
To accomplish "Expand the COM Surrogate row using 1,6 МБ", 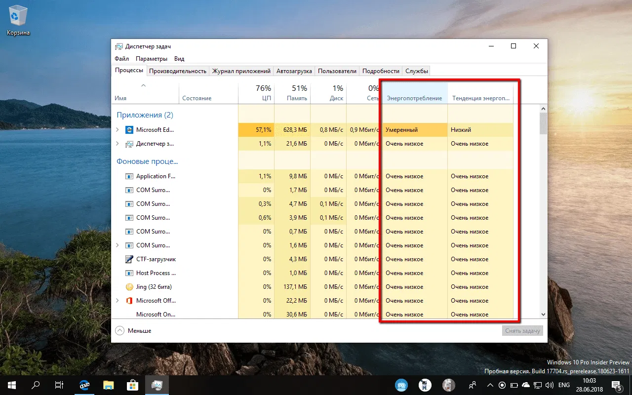I will click(117, 245).
